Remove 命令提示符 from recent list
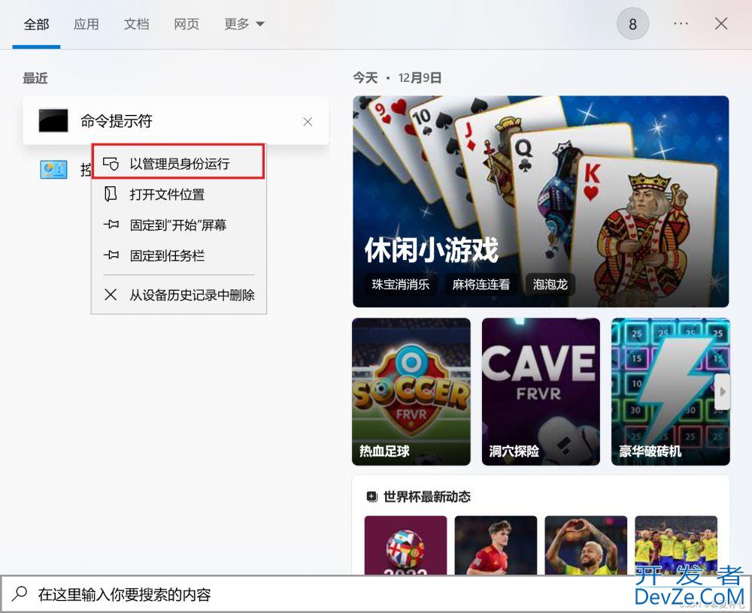Screen dimensions: 752x613 tap(308, 122)
